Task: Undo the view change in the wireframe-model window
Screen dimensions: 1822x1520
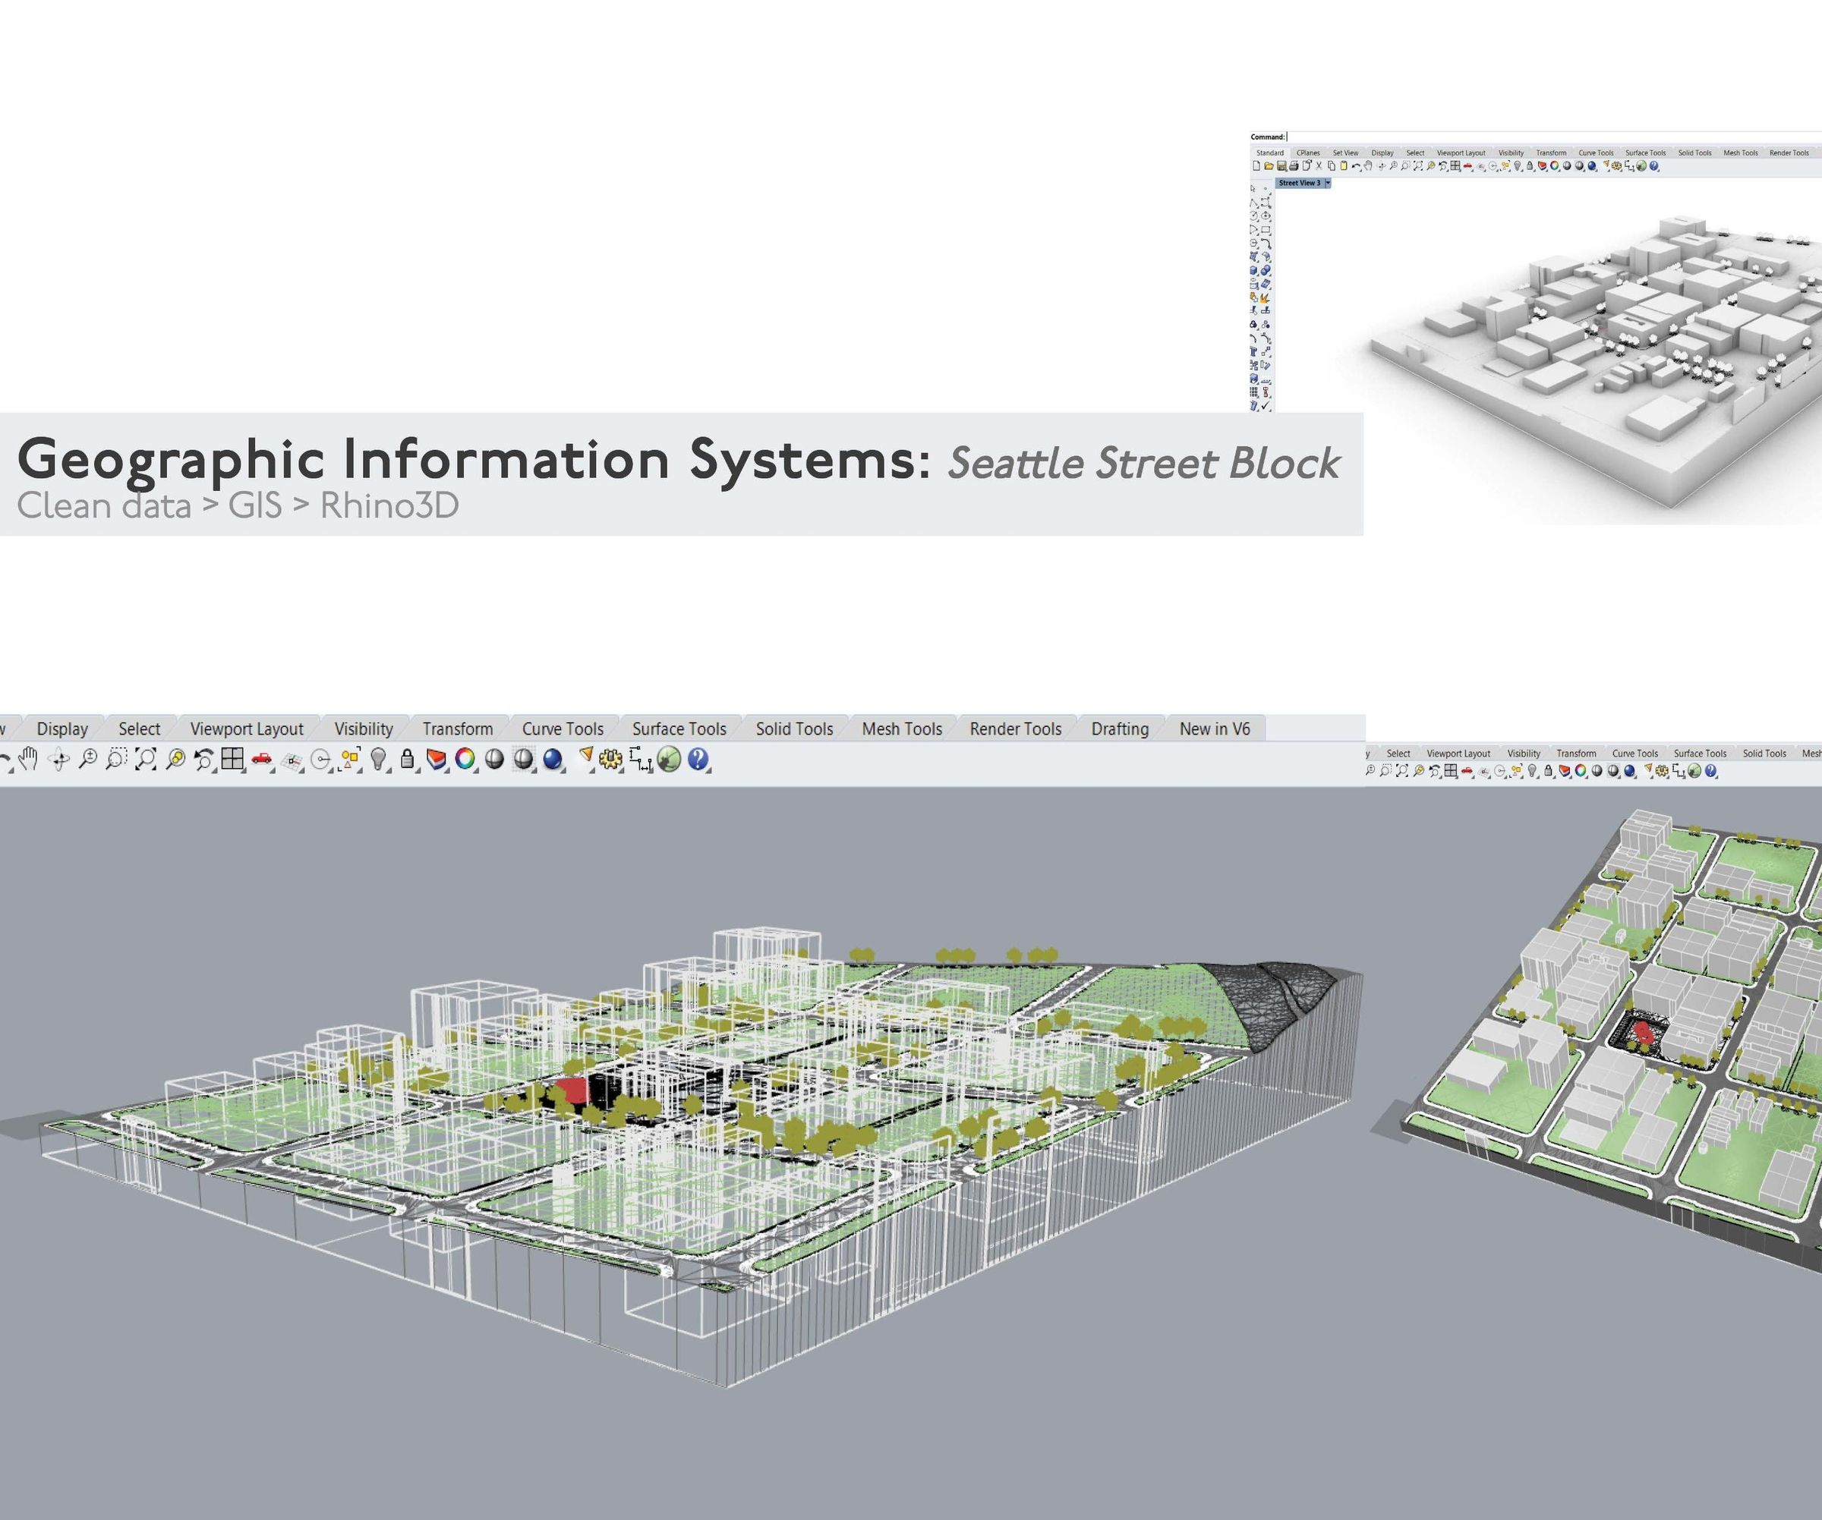Action: tap(204, 760)
